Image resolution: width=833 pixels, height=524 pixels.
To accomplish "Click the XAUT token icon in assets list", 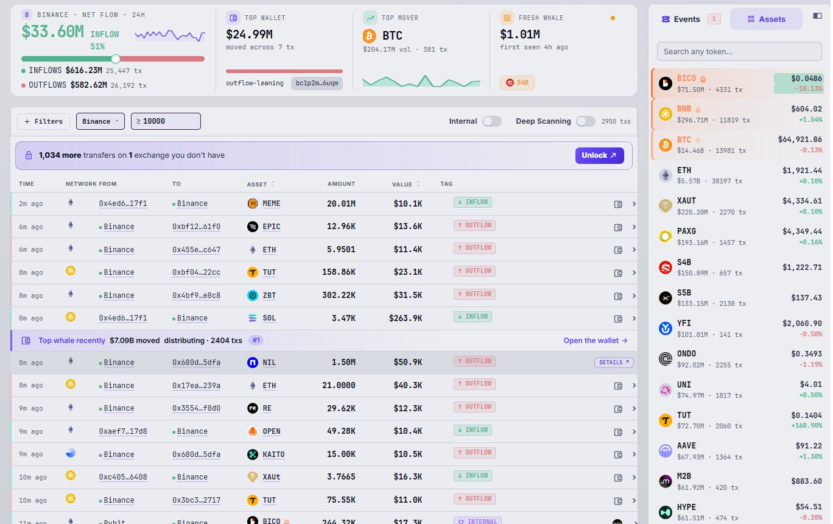I will 666,206.
